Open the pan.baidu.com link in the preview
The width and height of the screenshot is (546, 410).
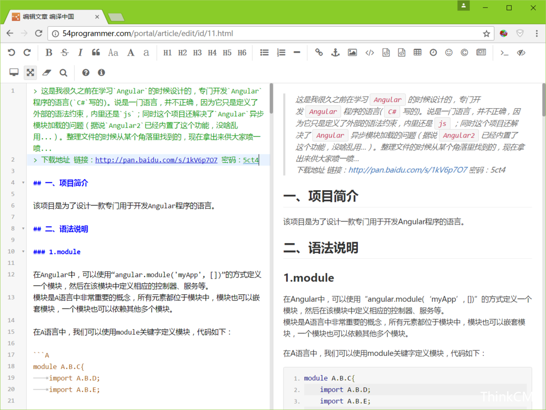tap(408, 170)
